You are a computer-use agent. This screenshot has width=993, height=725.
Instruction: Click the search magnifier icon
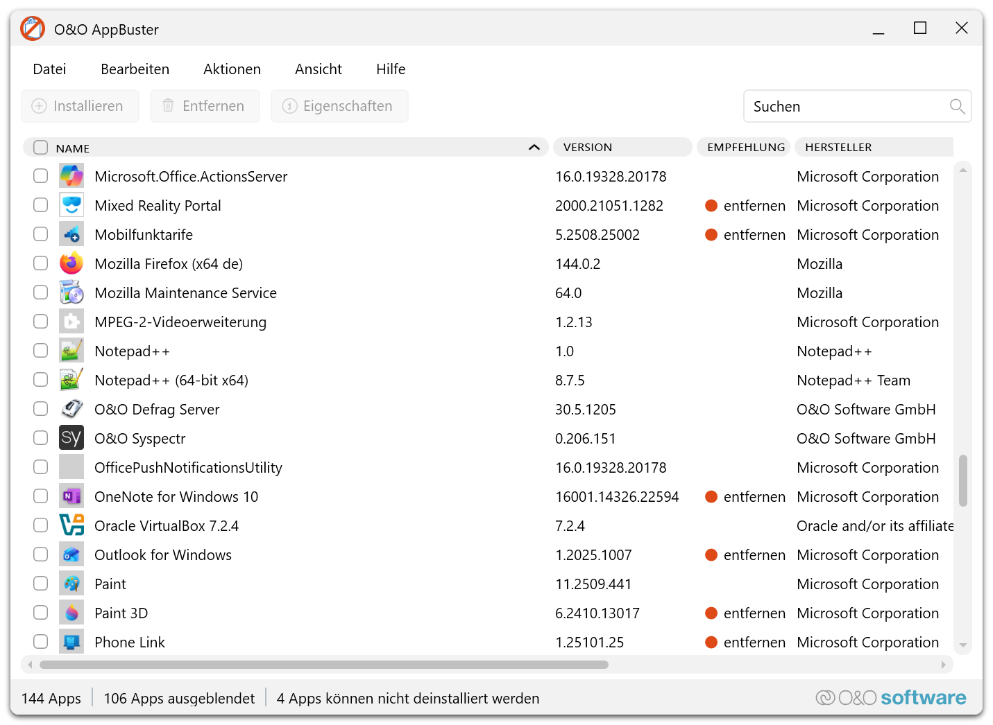click(x=957, y=107)
